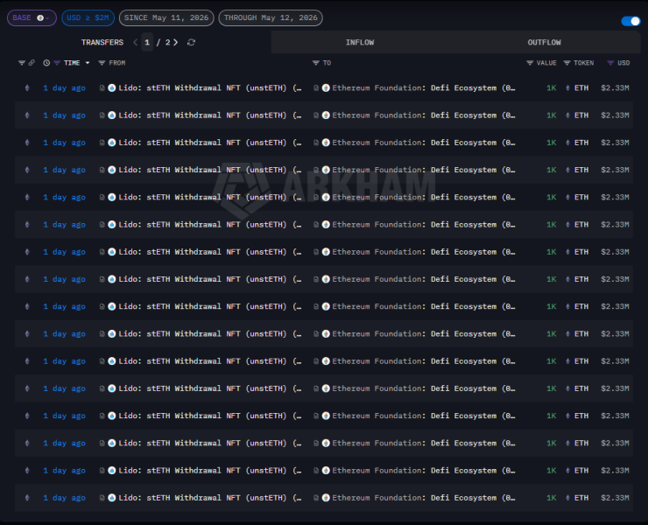This screenshot has height=525, width=648.
Task: Click the Ethereum Foundation logo in first row
Action: [326, 88]
